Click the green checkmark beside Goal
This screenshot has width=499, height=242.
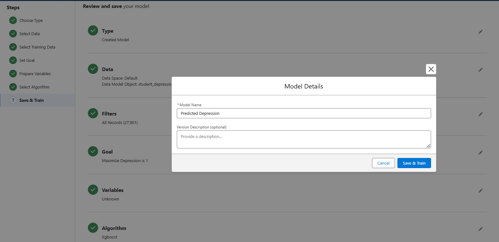93,151
